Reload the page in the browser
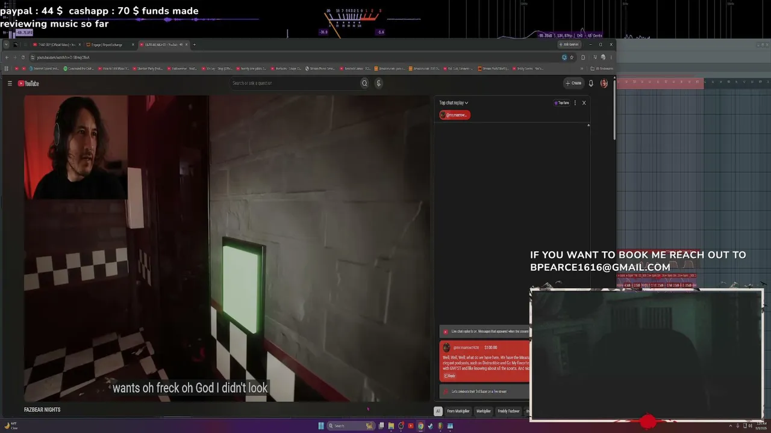771x433 pixels. [x=23, y=57]
